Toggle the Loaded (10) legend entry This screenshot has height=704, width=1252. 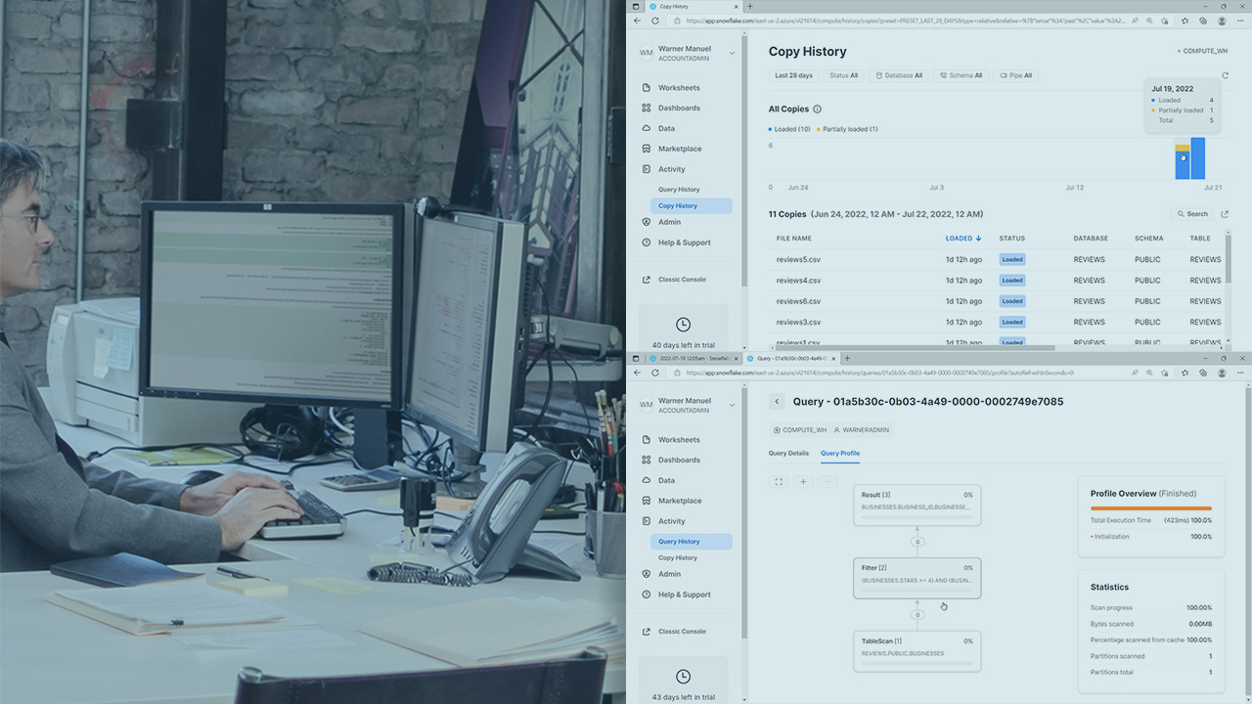coord(790,128)
